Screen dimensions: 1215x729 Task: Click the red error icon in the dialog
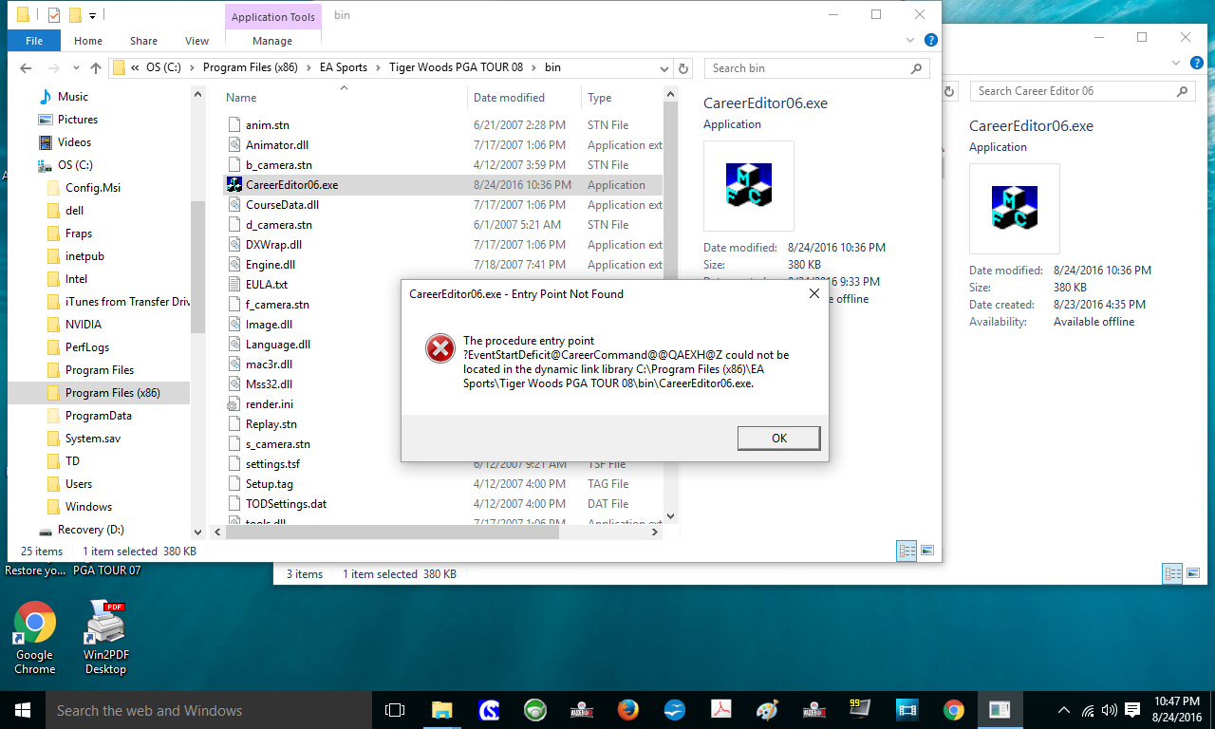click(x=440, y=348)
